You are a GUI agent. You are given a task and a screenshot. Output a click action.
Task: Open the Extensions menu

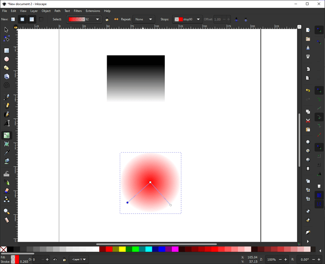click(x=93, y=11)
